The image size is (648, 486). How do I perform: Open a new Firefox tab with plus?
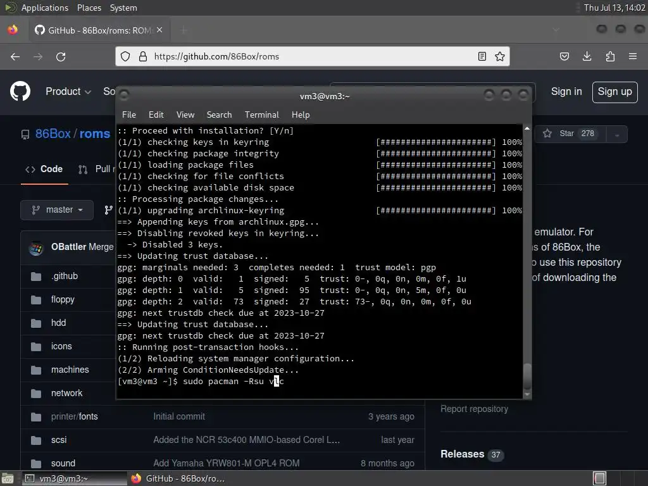(x=184, y=30)
